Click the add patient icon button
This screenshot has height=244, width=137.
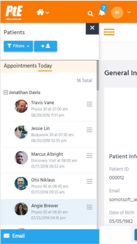[46, 46]
